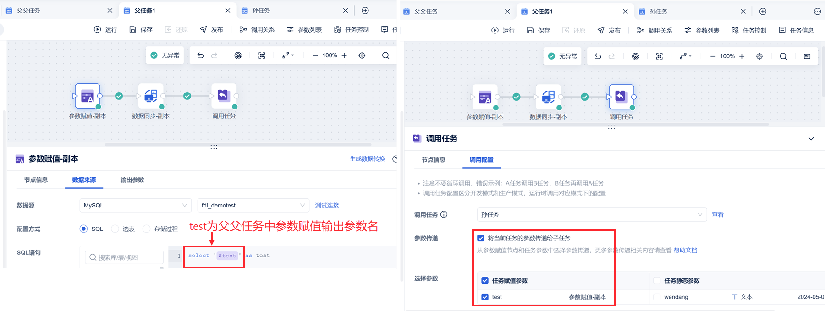Click the fit-to-screen icon in the right screenshot

click(x=659, y=56)
